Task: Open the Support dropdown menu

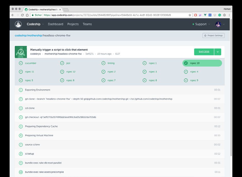Action: pyautogui.click(x=201, y=24)
